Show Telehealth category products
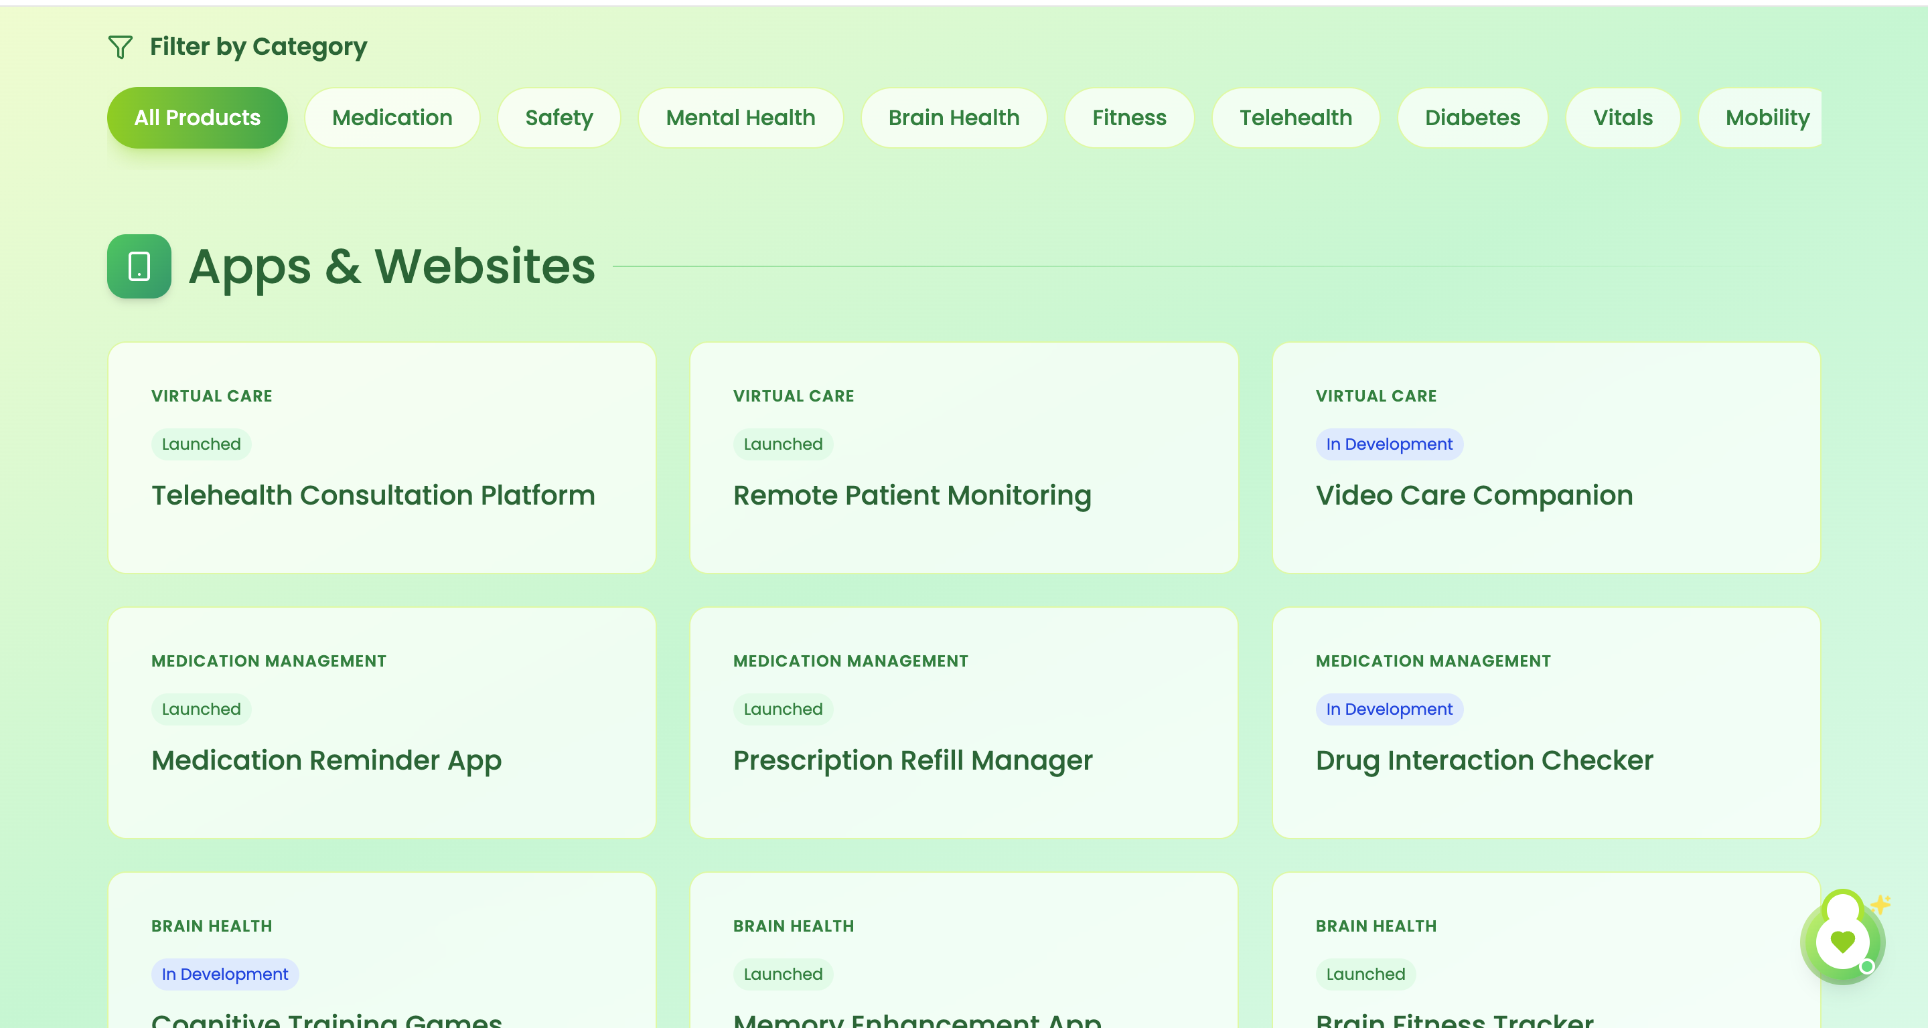The width and height of the screenshot is (1928, 1028). pyautogui.click(x=1296, y=118)
